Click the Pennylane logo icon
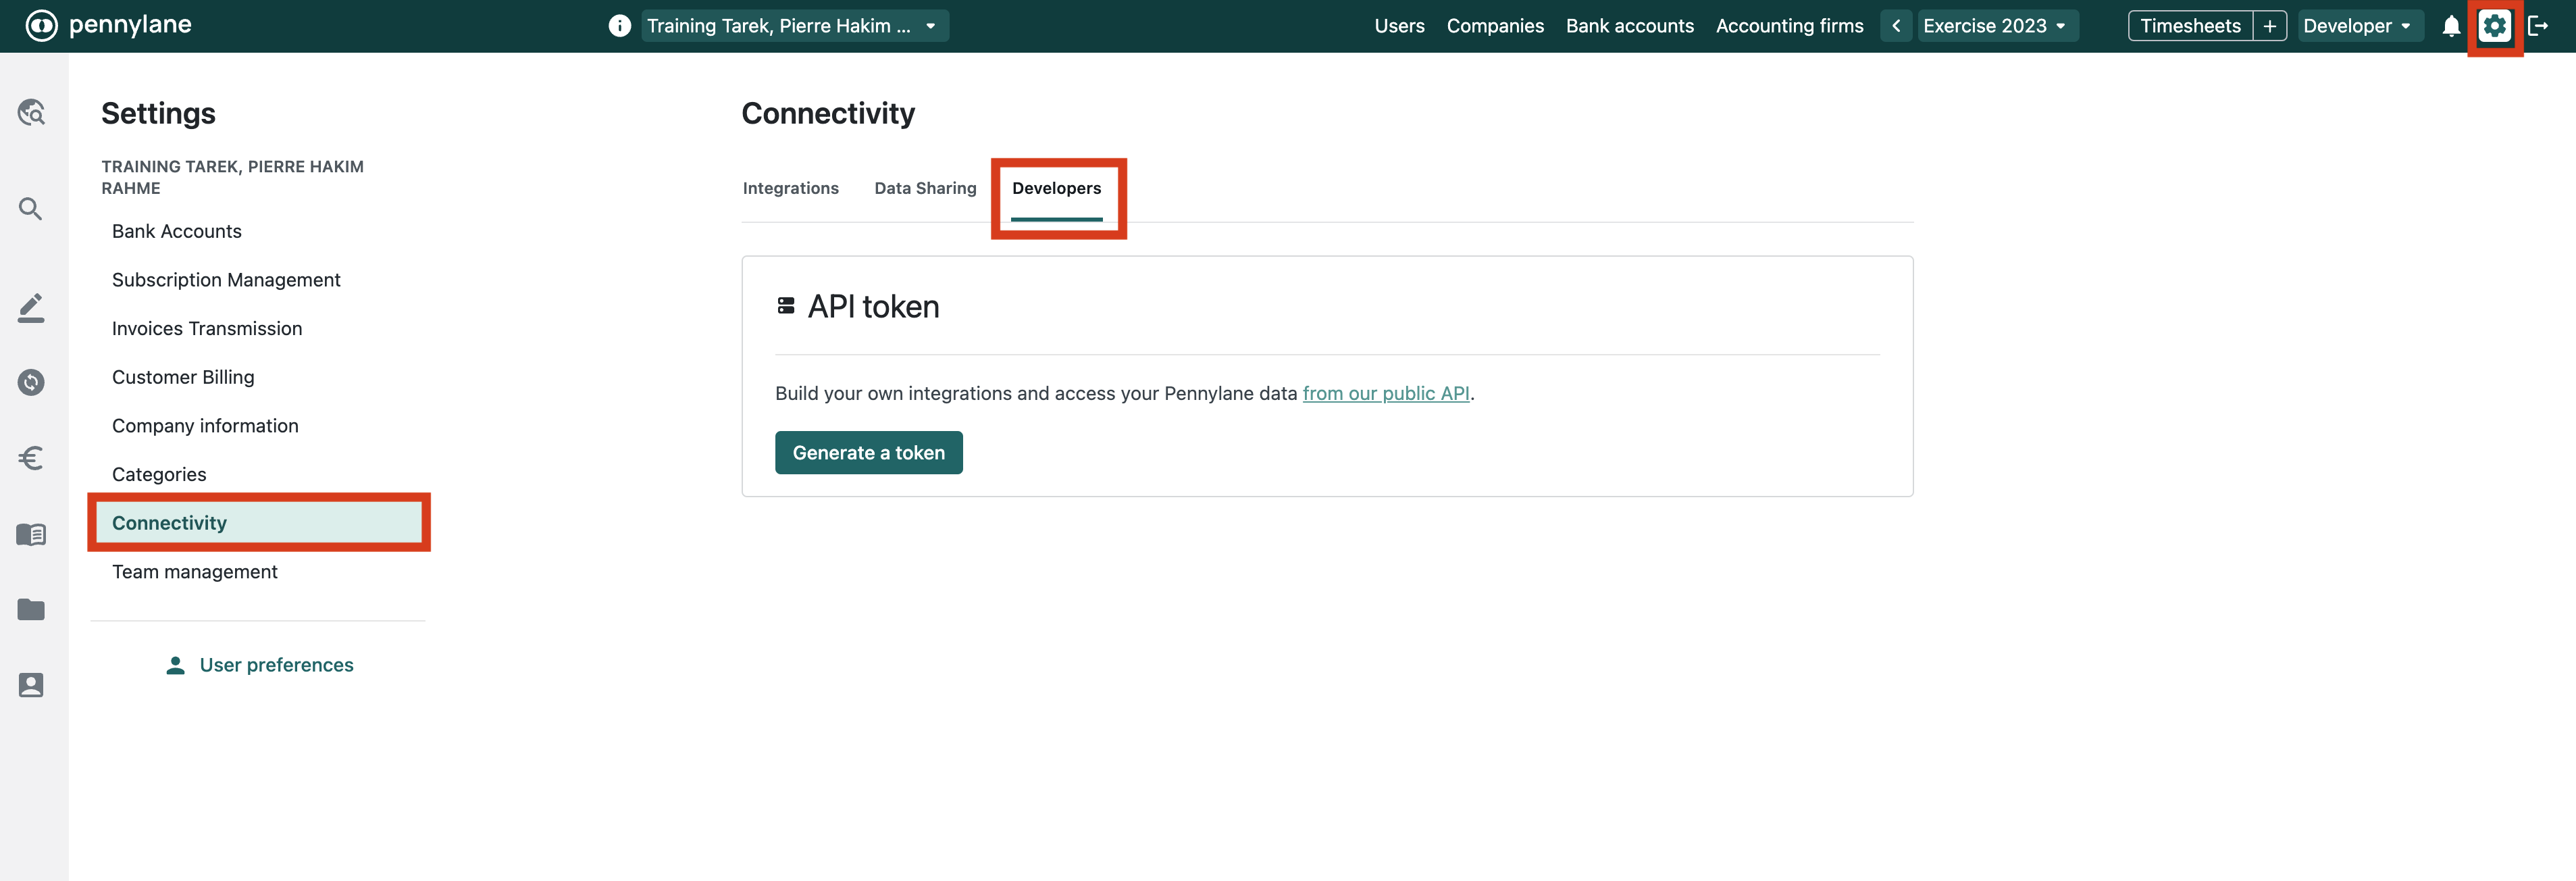The image size is (2576, 881). coord(41,25)
